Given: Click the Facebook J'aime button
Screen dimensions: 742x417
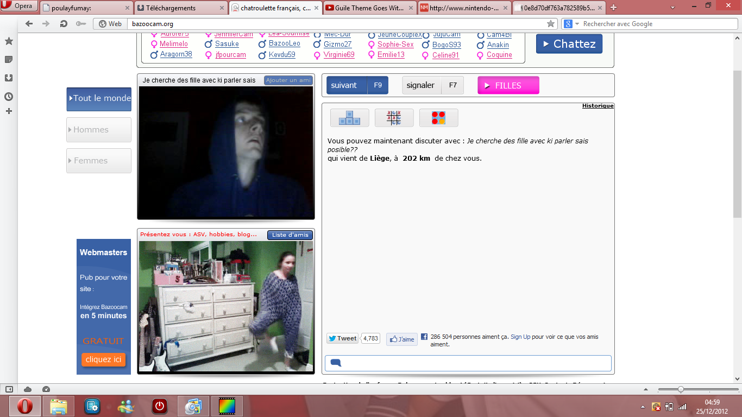Looking at the screenshot, I should click(x=402, y=339).
